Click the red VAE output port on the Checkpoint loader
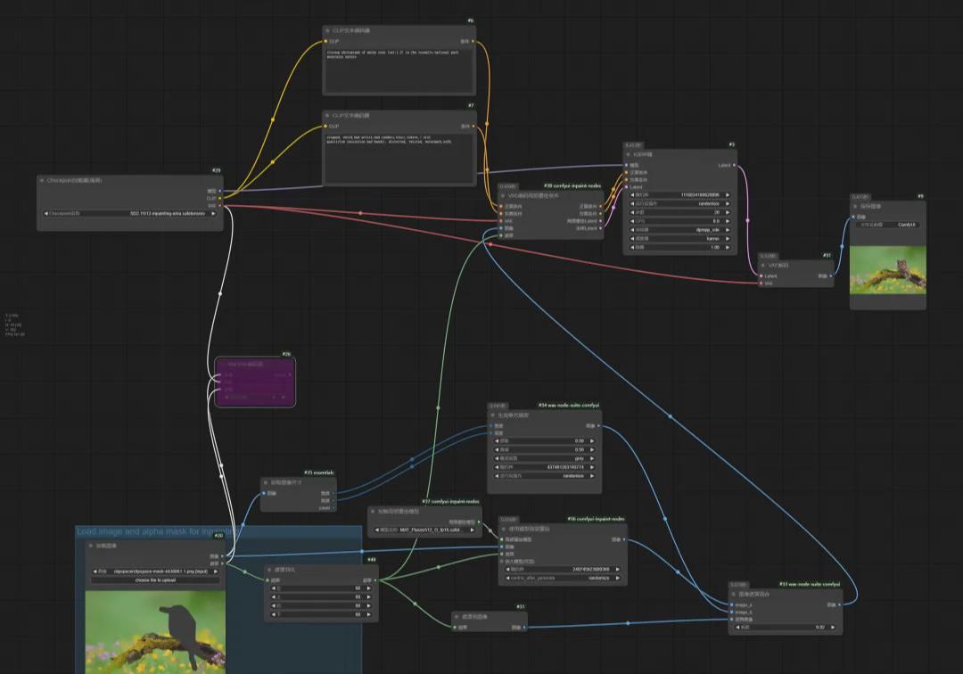 click(x=220, y=206)
